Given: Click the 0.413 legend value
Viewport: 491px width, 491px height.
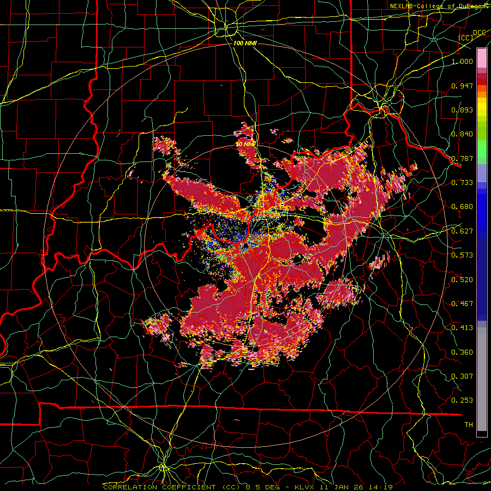Looking at the screenshot, I should coord(462,328).
